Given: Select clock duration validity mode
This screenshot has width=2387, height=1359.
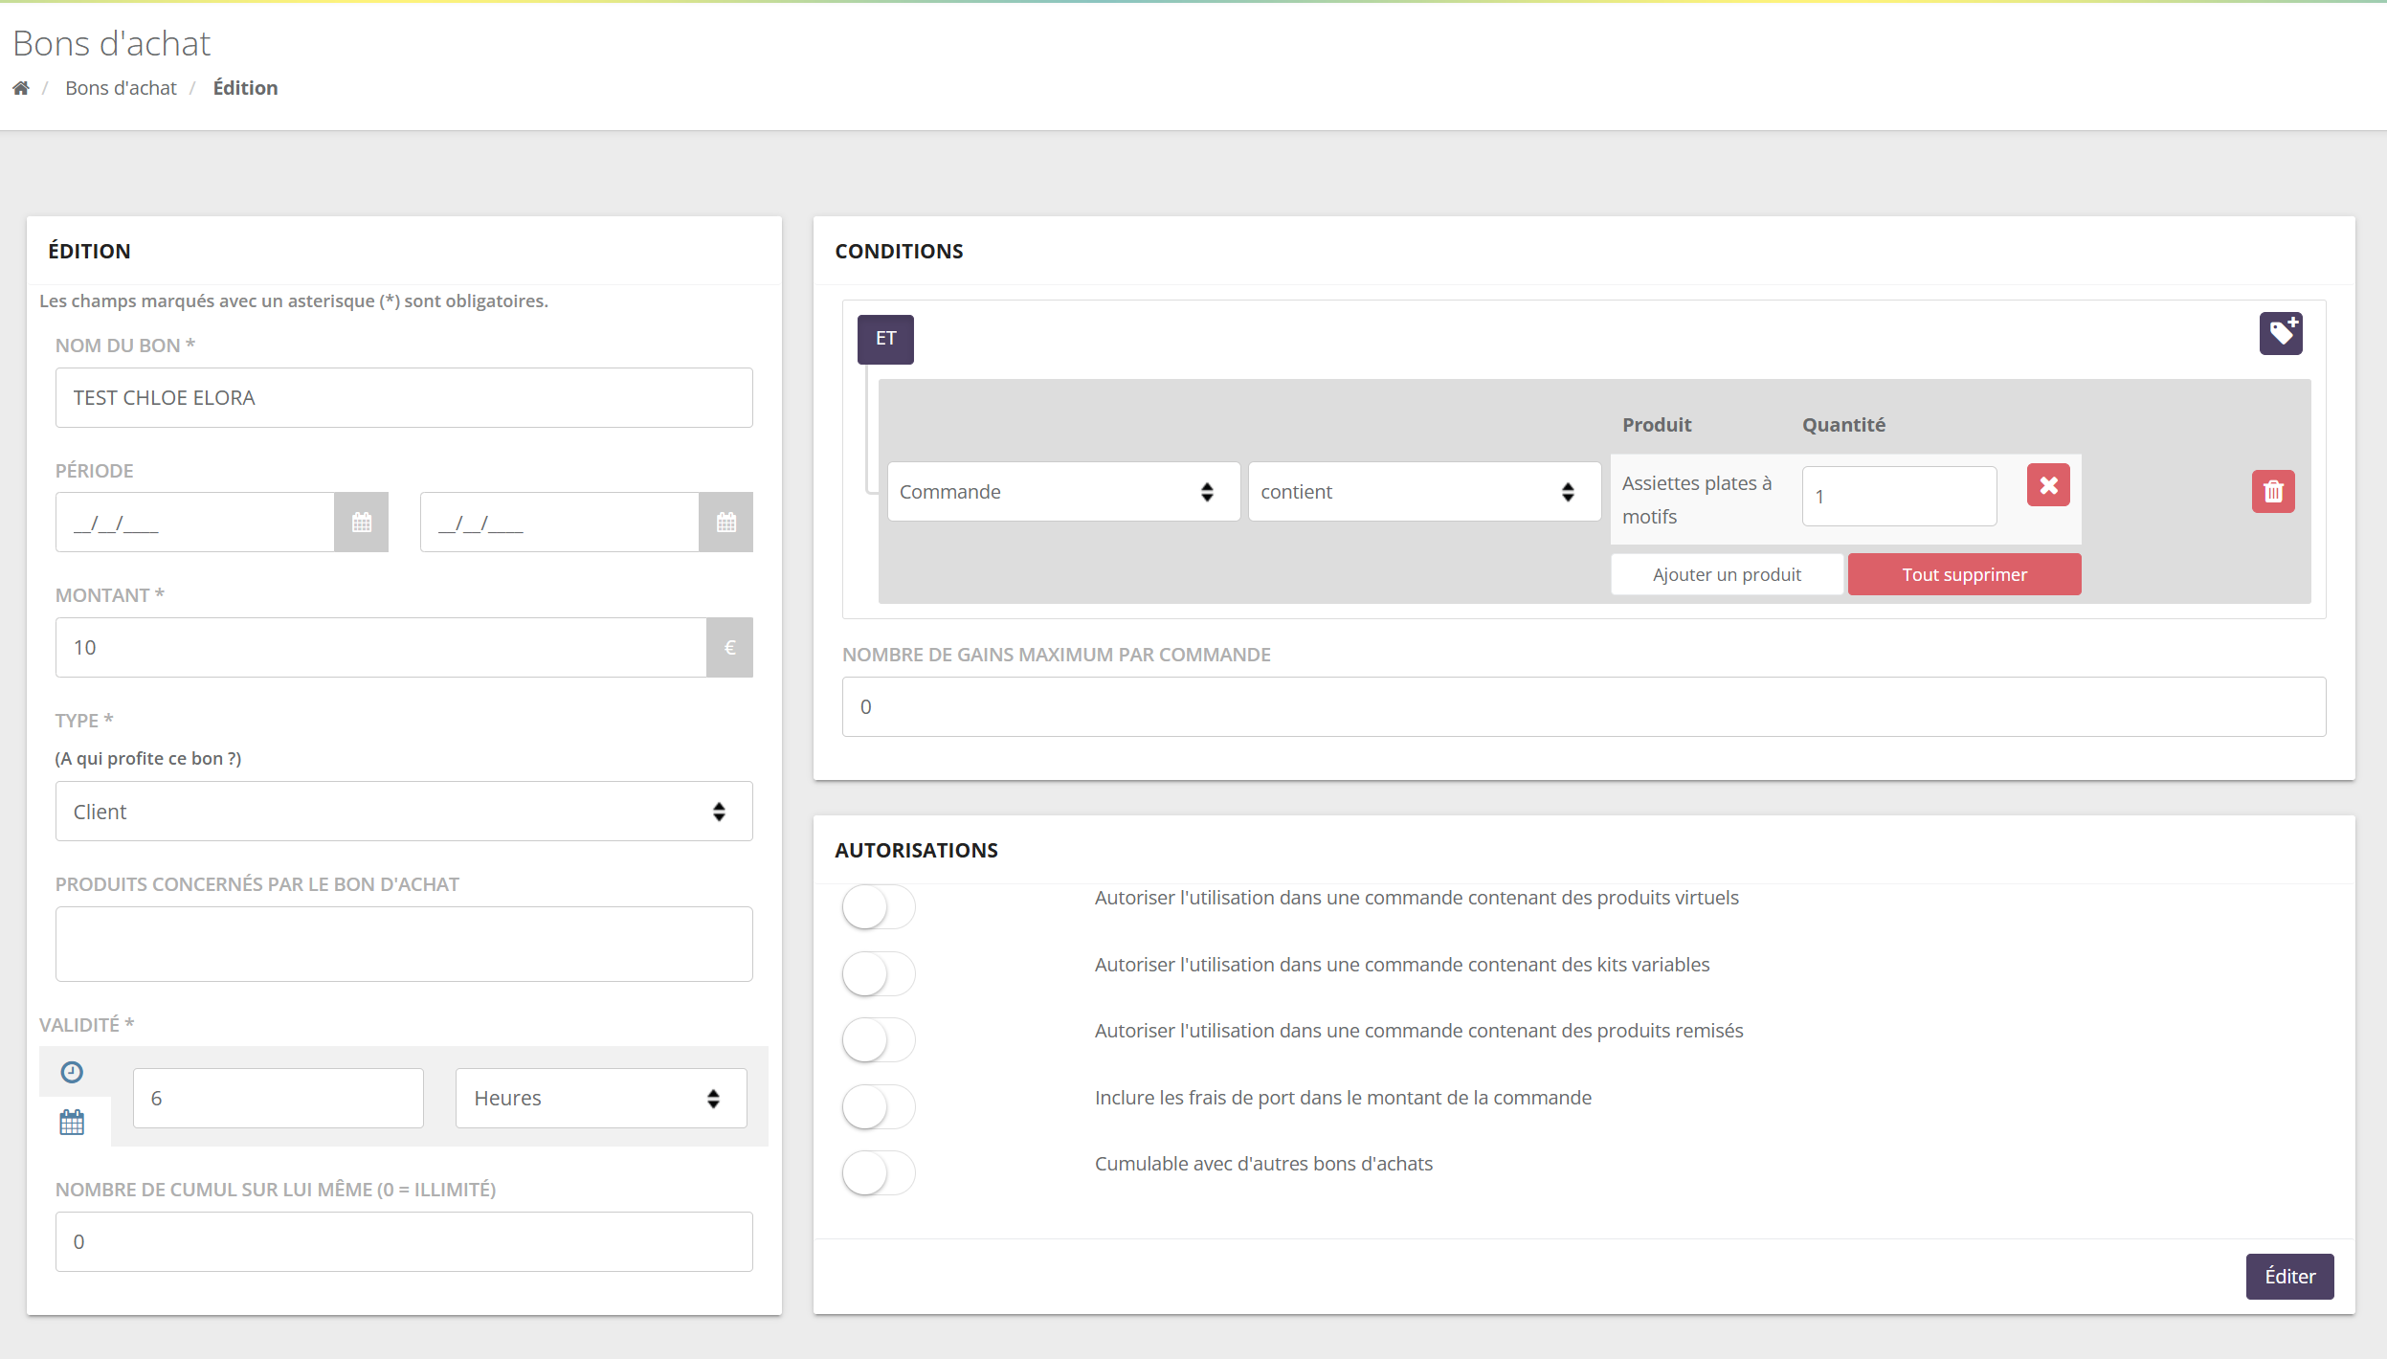Looking at the screenshot, I should pos(72,1072).
